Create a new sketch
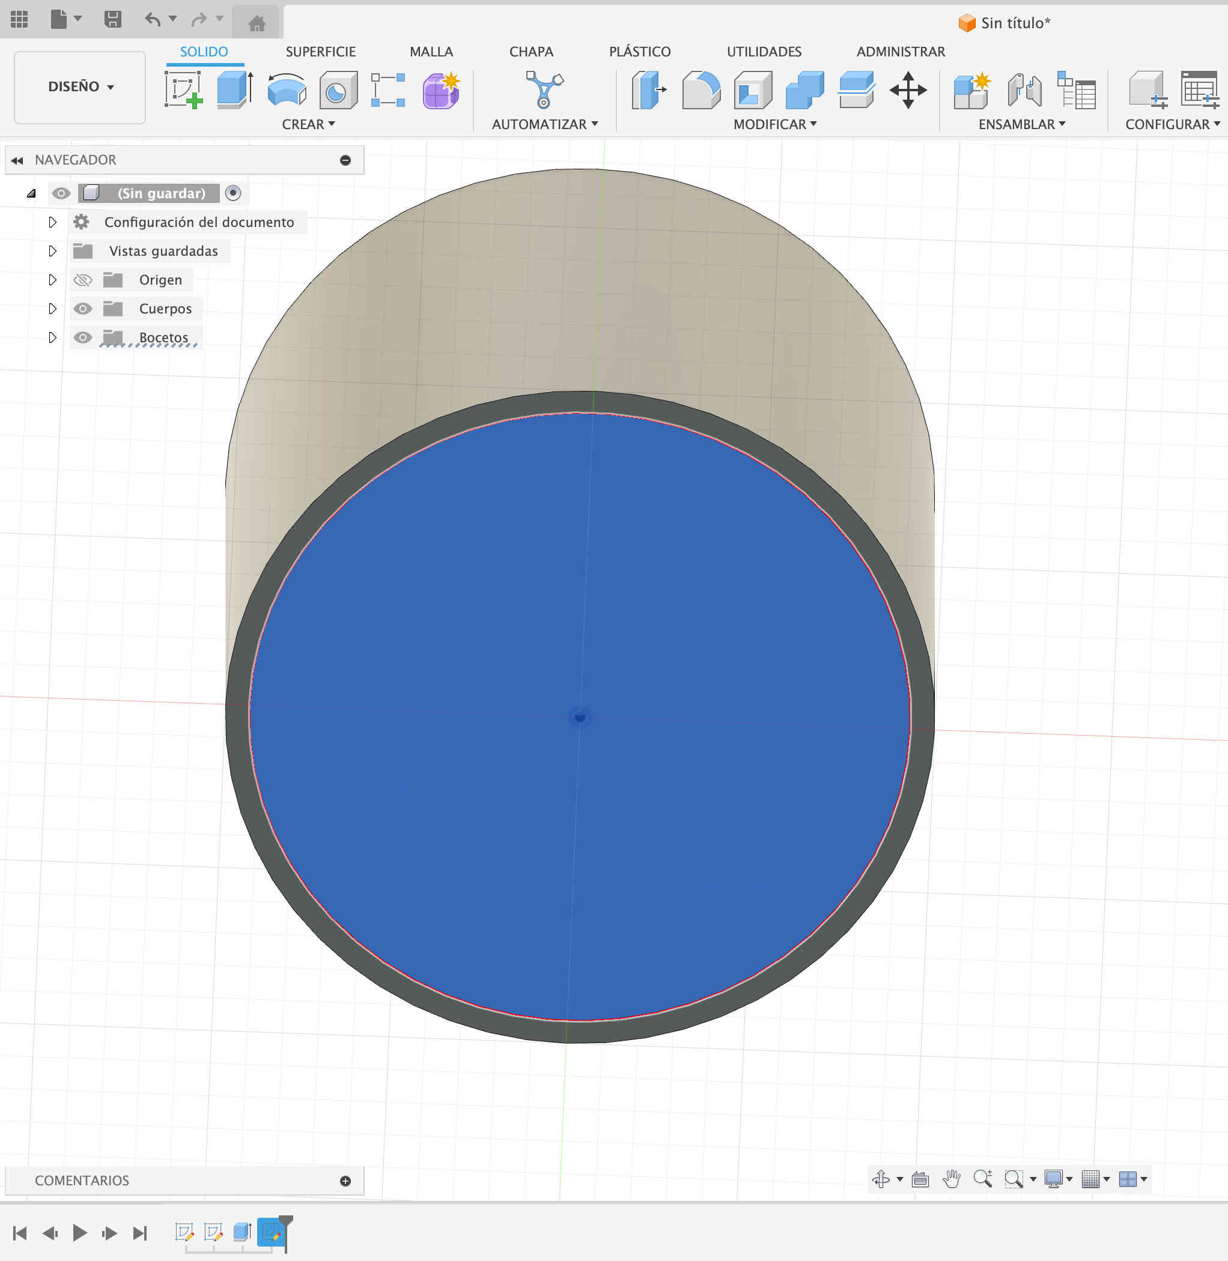The width and height of the screenshot is (1228, 1261). coord(184,89)
